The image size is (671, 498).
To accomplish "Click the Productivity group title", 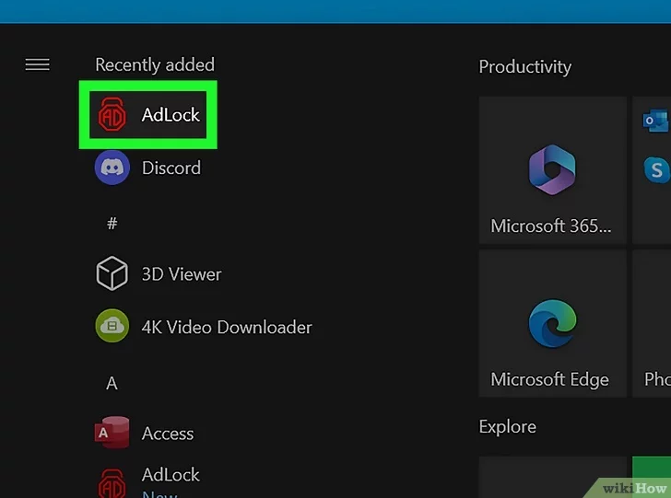I will tap(524, 66).
